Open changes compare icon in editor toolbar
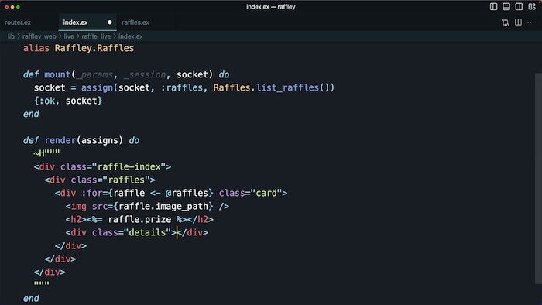The width and height of the screenshot is (542, 305). click(x=506, y=22)
